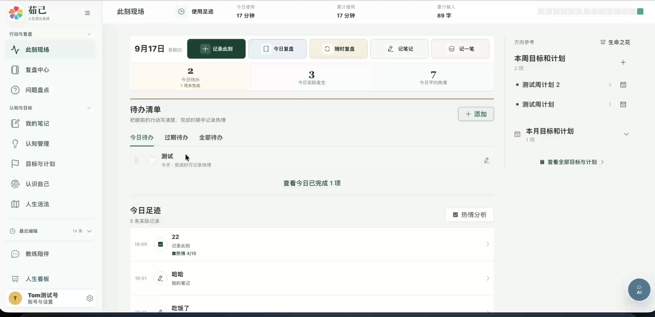The image size is (655, 317).
Task: Switch to 全部待办 tab
Action: click(211, 137)
